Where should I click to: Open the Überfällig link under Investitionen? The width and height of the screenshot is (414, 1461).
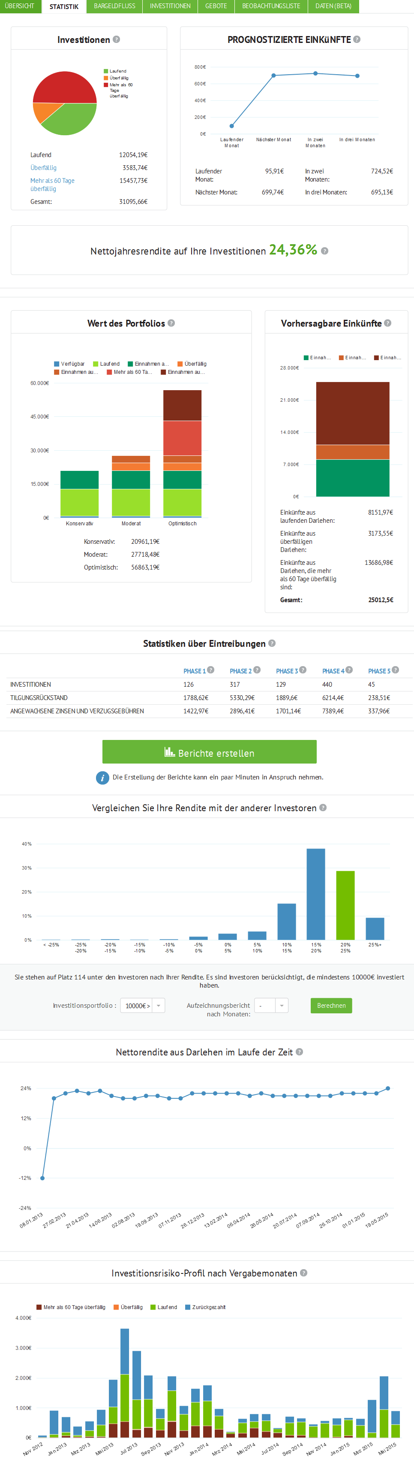[44, 168]
